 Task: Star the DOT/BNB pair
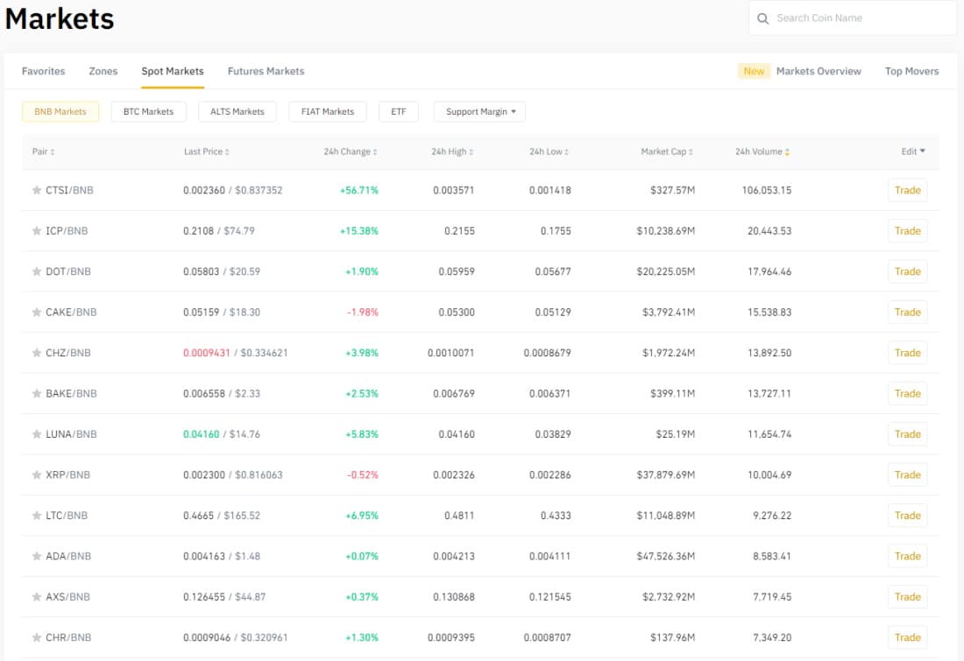pyautogui.click(x=37, y=271)
